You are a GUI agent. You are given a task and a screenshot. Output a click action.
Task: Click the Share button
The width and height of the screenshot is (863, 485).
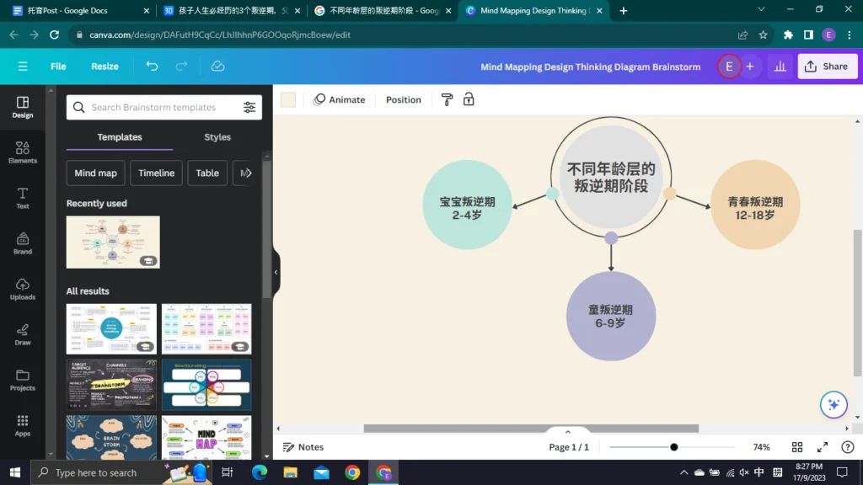[x=827, y=67]
